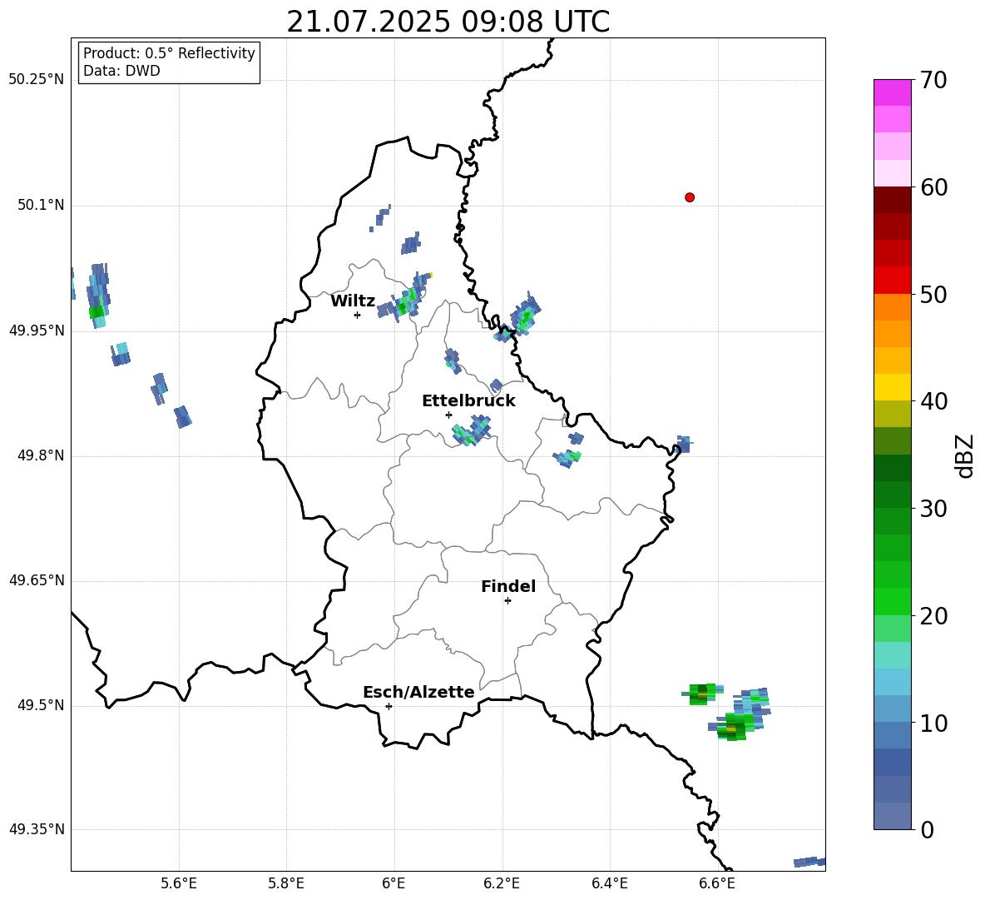Click the 40 value on the colorbar

click(933, 401)
